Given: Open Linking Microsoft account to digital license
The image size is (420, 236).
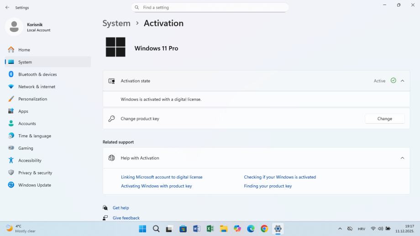Looking at the screenshot, I should click(x=162, y=177).
